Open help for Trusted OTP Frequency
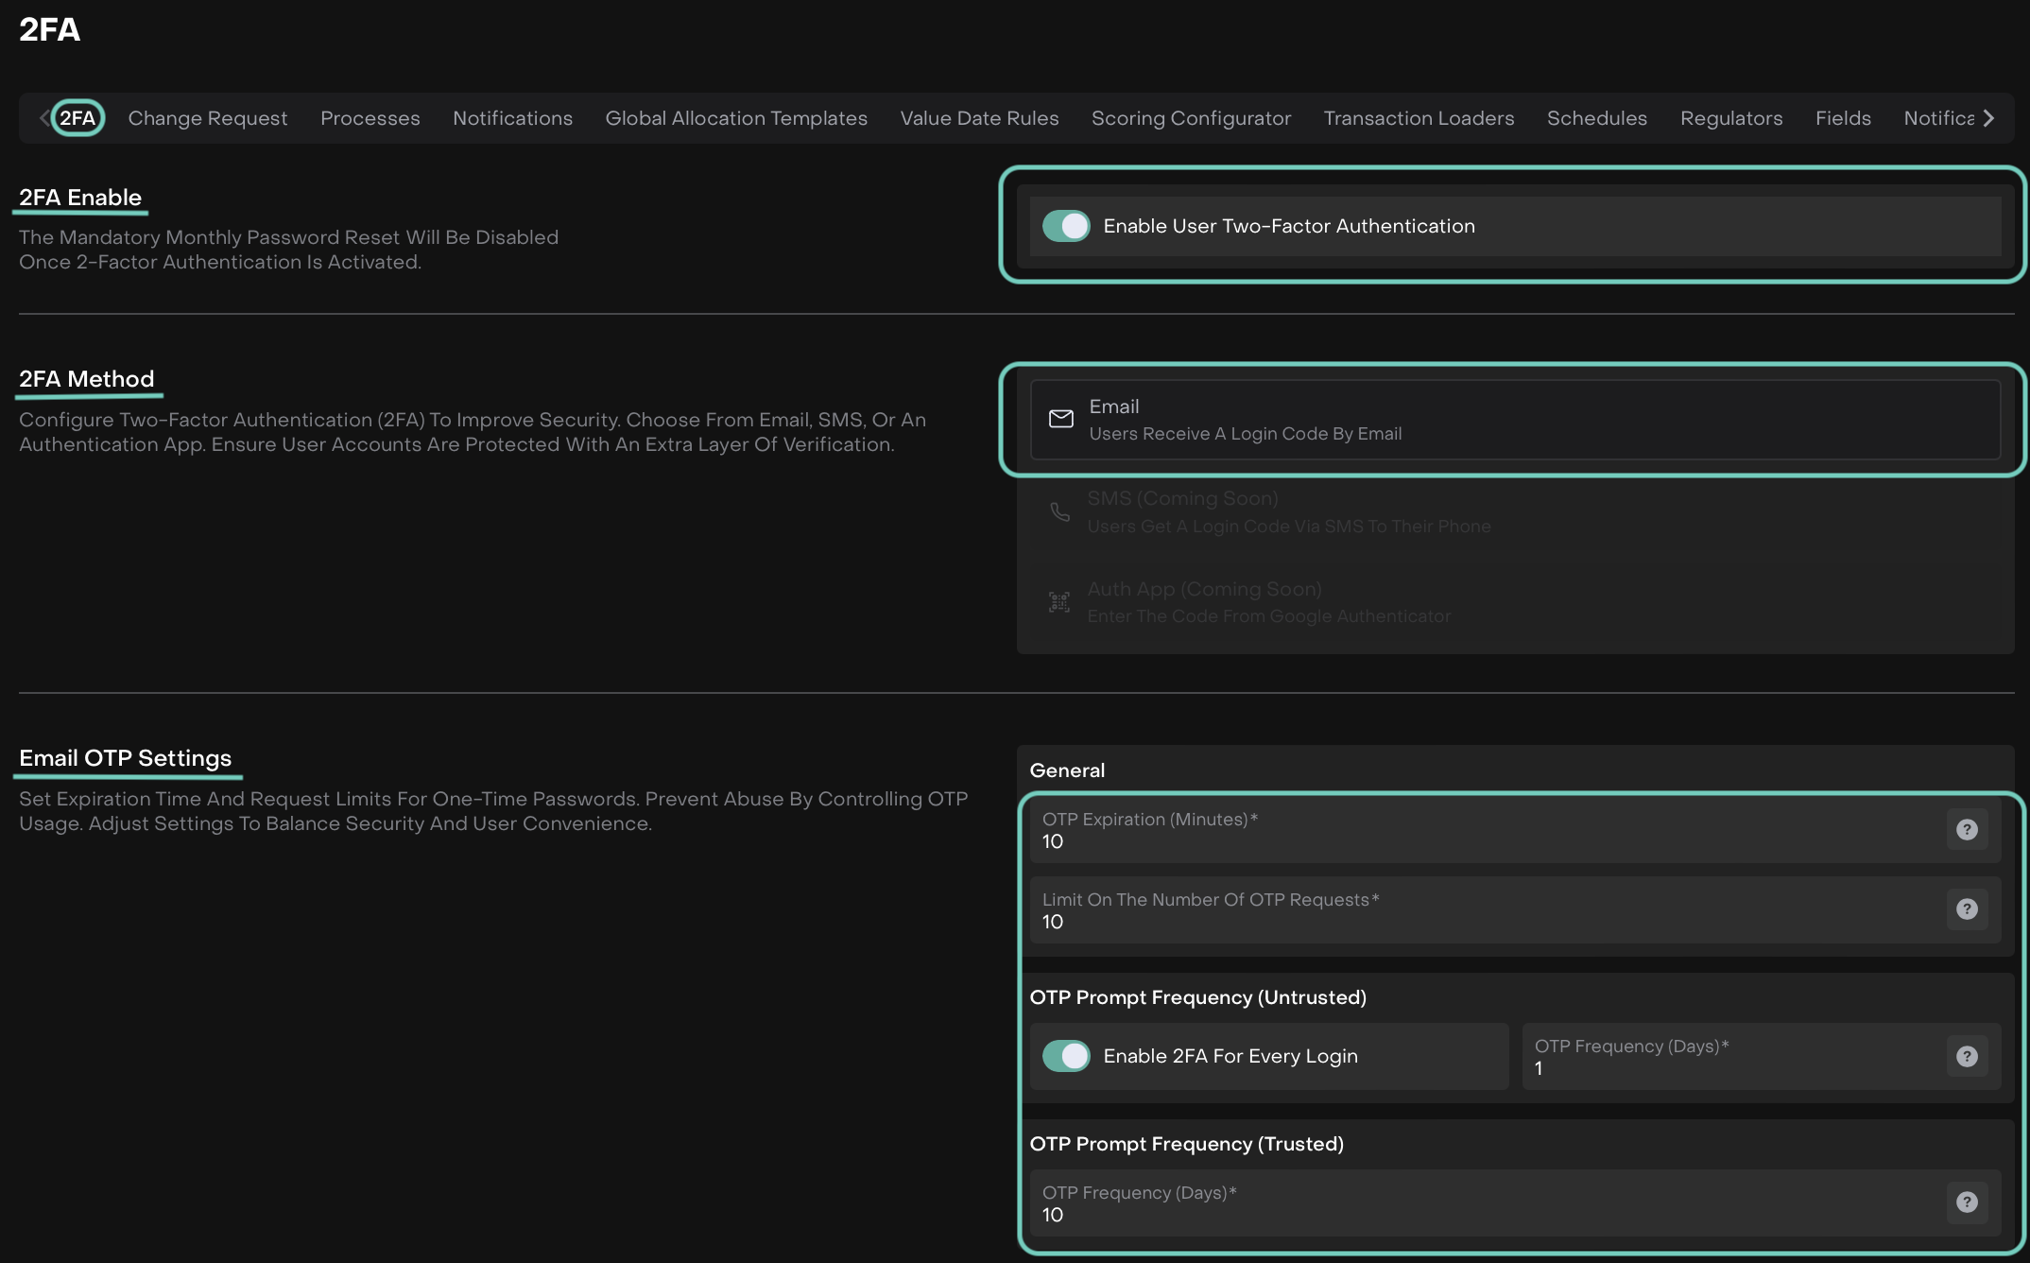 click(1967, 1202)
